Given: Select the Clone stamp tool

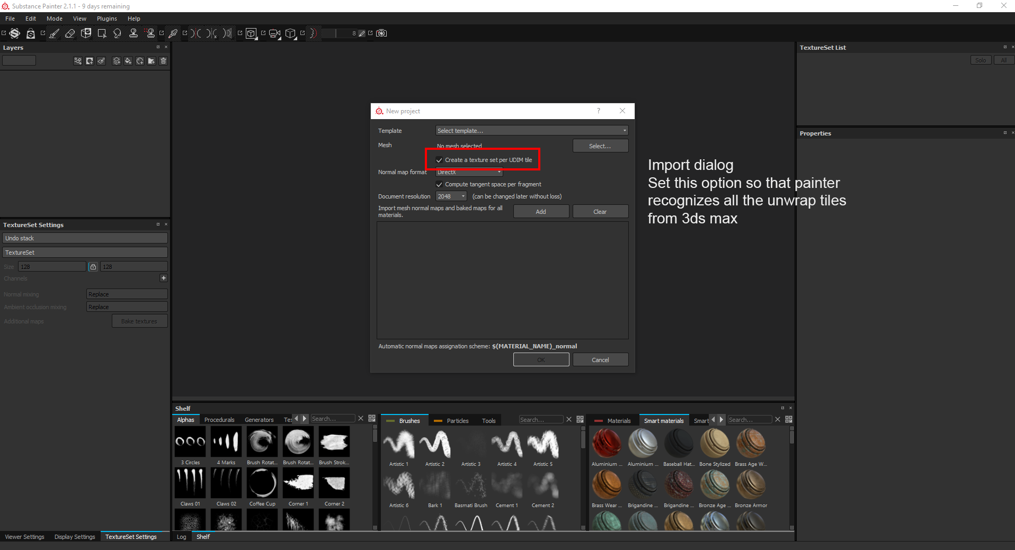Looking at the screenshot, I should coord(133,33).
